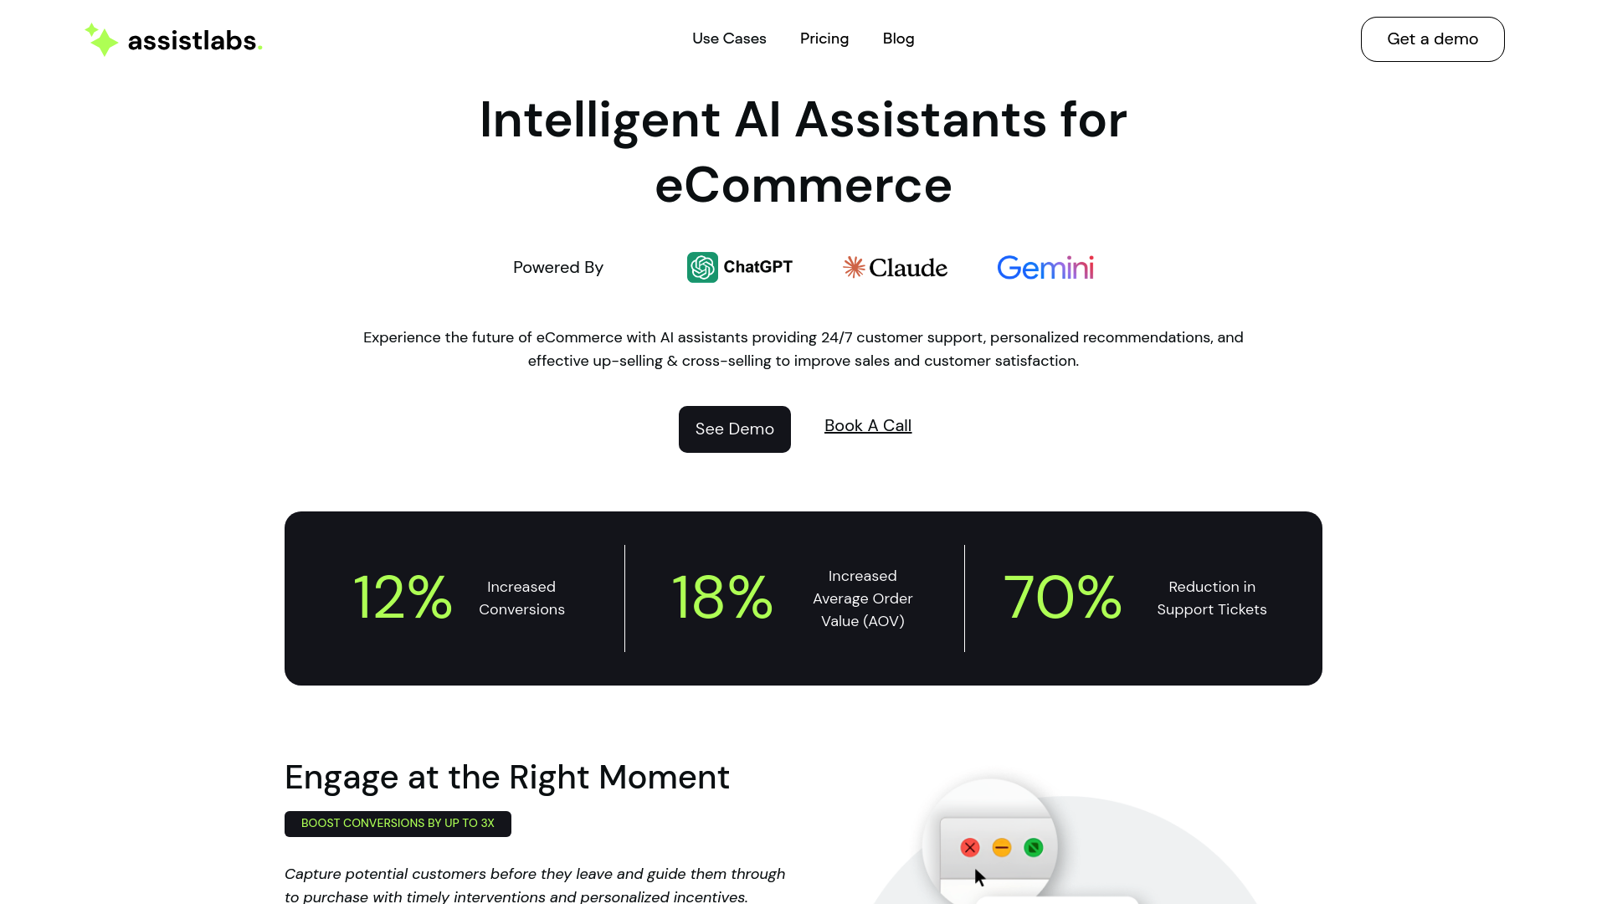Click the Get a demo button

pyautogui.click(x=1433, y=39)
